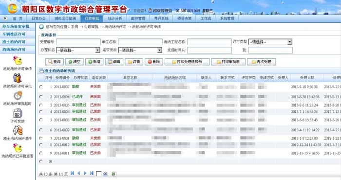Go to last page of list
Screen dimensions: 341x180
click(x=92, y=173)
